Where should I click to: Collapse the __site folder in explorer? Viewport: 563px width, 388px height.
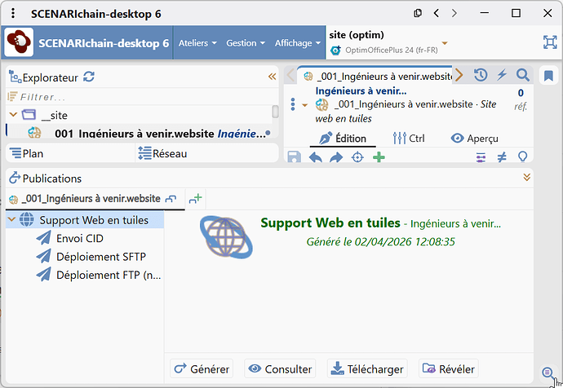[13, 115]
